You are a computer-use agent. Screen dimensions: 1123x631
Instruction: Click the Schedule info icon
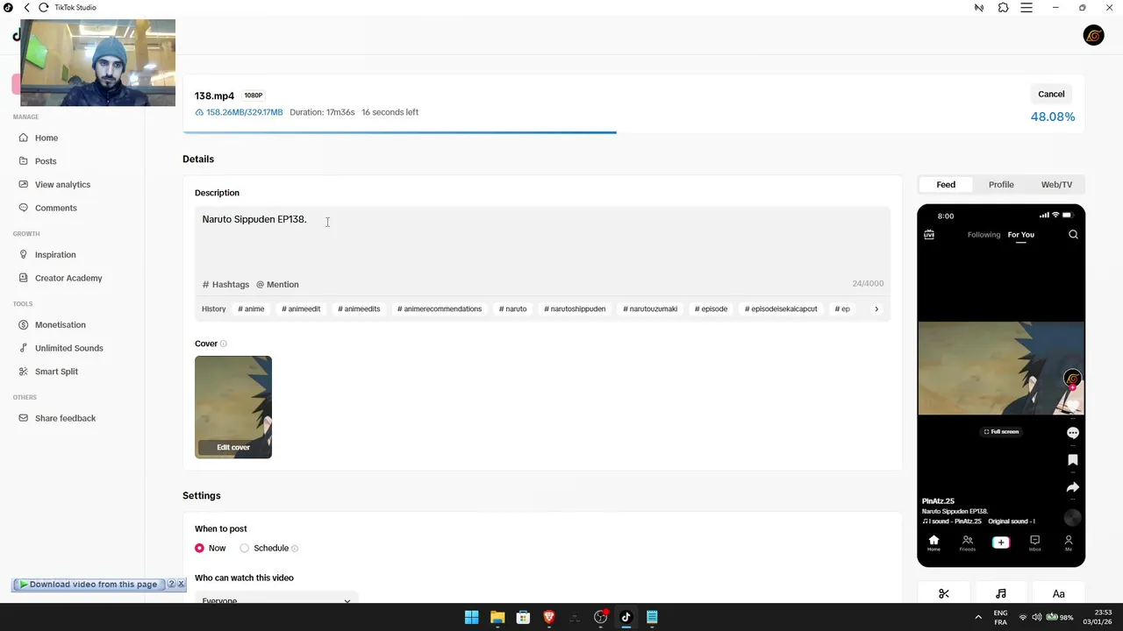coord(295,549)
